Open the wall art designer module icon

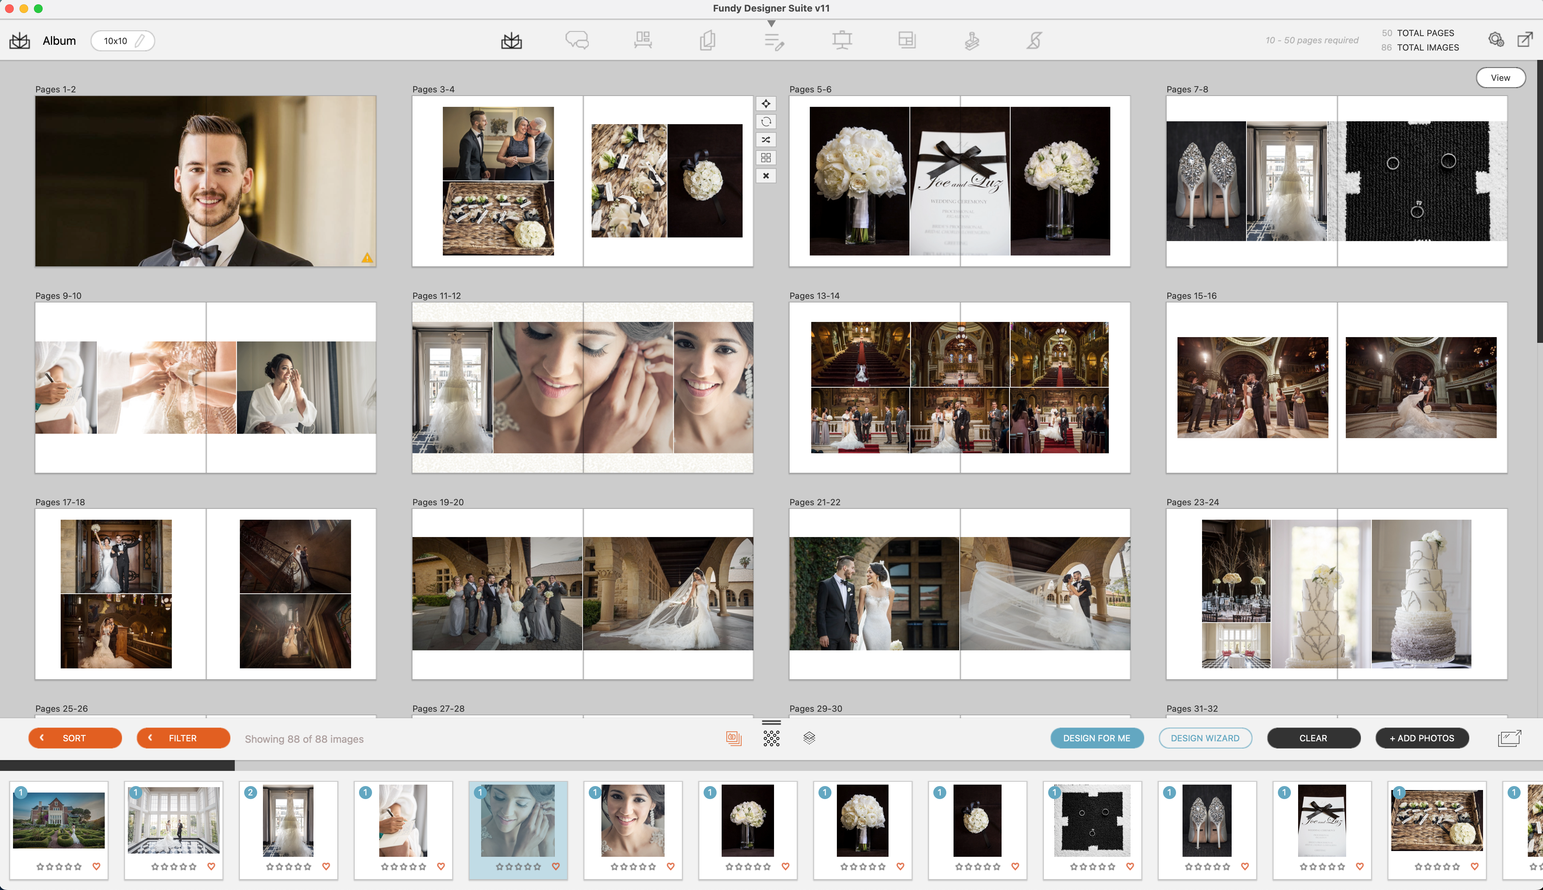coord(642,40)
